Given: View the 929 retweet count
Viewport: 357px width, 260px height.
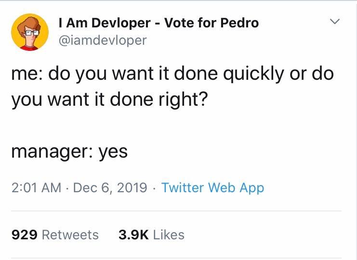Looking at the screenshot, I should [x=24, y=235].
